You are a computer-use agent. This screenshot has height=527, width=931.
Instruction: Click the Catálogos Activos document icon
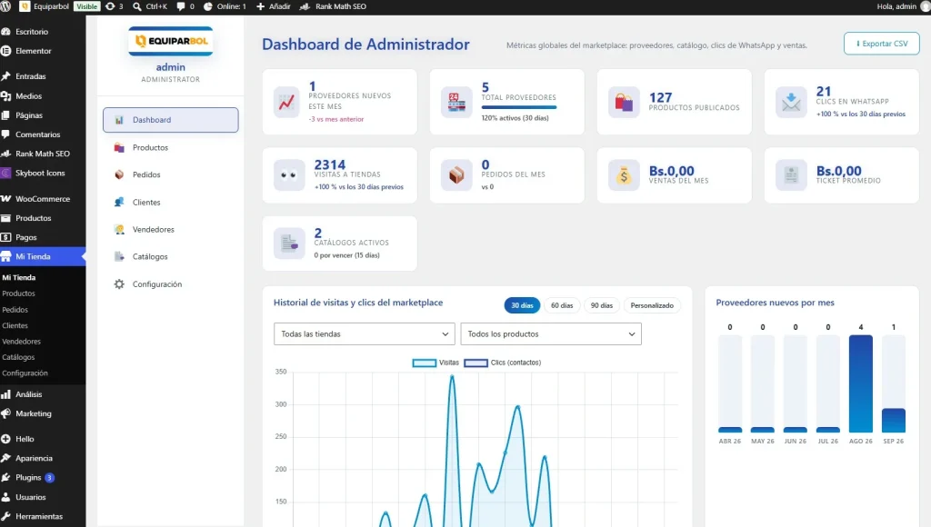[289, 244]
